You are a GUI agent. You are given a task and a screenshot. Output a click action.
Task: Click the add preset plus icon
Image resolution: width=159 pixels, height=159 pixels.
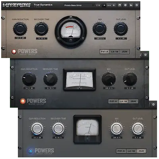point(125,5)
